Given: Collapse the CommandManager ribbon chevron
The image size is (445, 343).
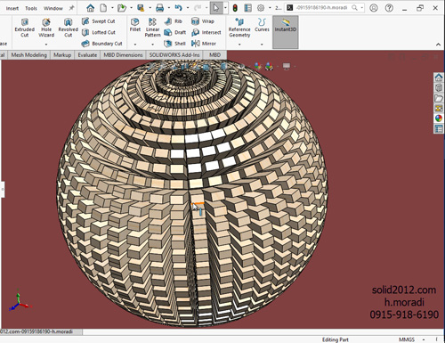Looking at the screenshot, I should pyautogui.click(x=438, y=45).
